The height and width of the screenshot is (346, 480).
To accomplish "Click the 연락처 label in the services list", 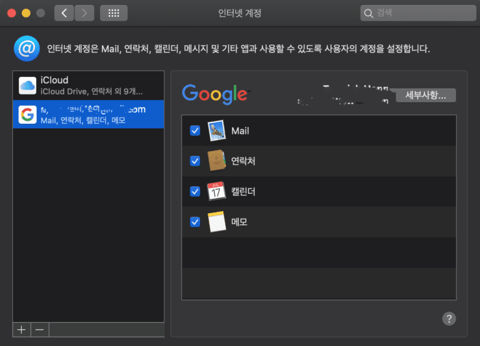I will pyautogui.click(x=243, y=161).
